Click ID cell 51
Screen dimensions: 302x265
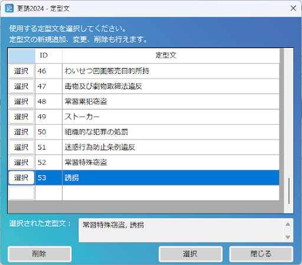tap(49, 147)
